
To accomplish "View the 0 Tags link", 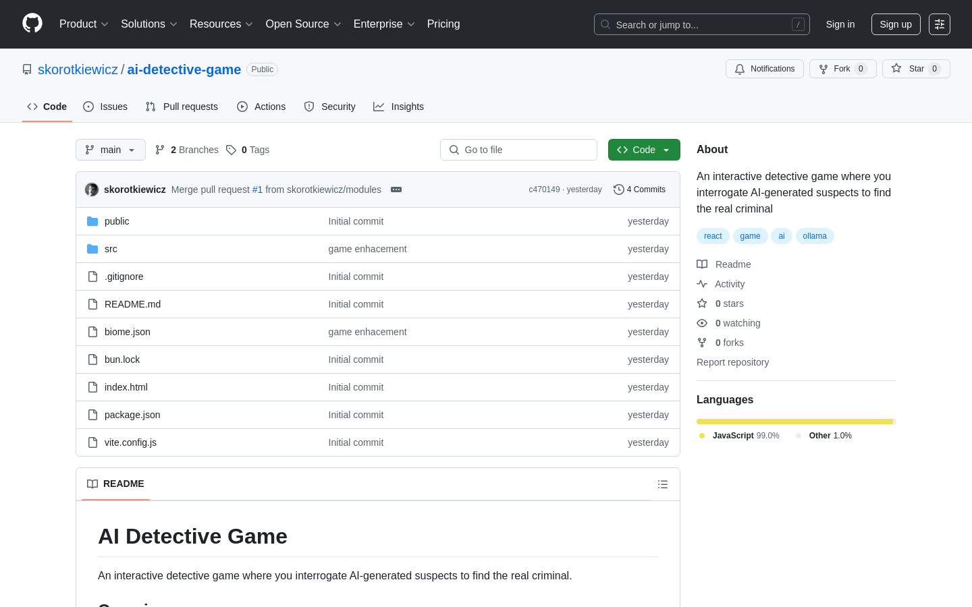I will click(x=248, y=150).
